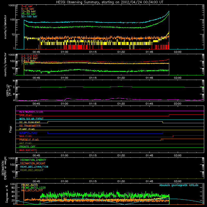Select the 0.1-0.3 MeV legend label
Screen dimensions: 207x207
29,56
